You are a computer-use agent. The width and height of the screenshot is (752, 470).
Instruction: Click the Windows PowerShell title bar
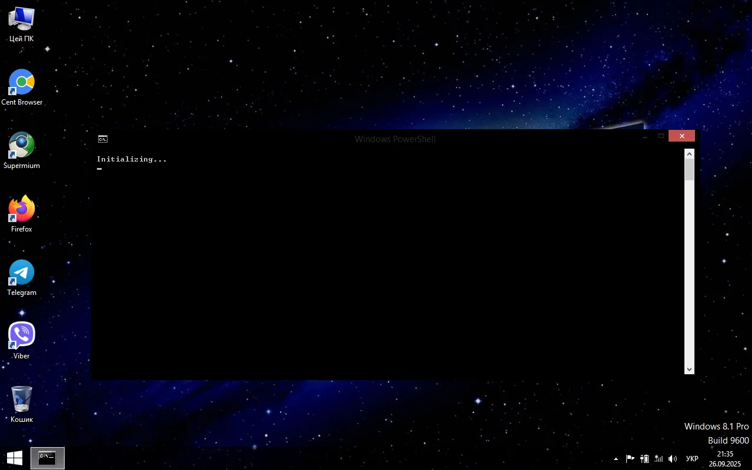coord(395,139)
